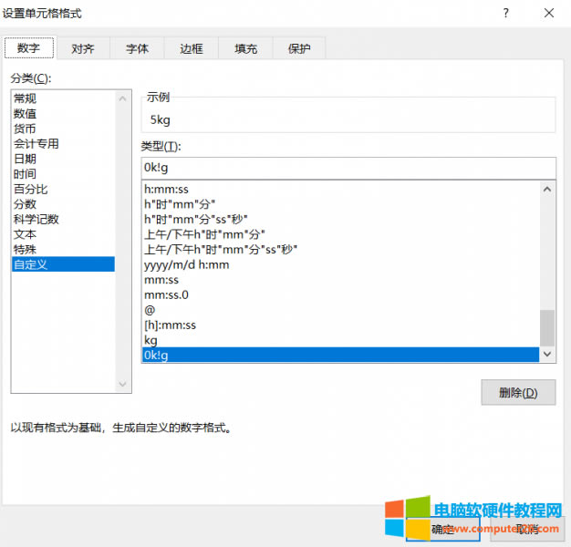Viewport: 571px width, 547px height.
Task: Select the 保护 tab
Action: pyautogui.click(x=298, y=48)
